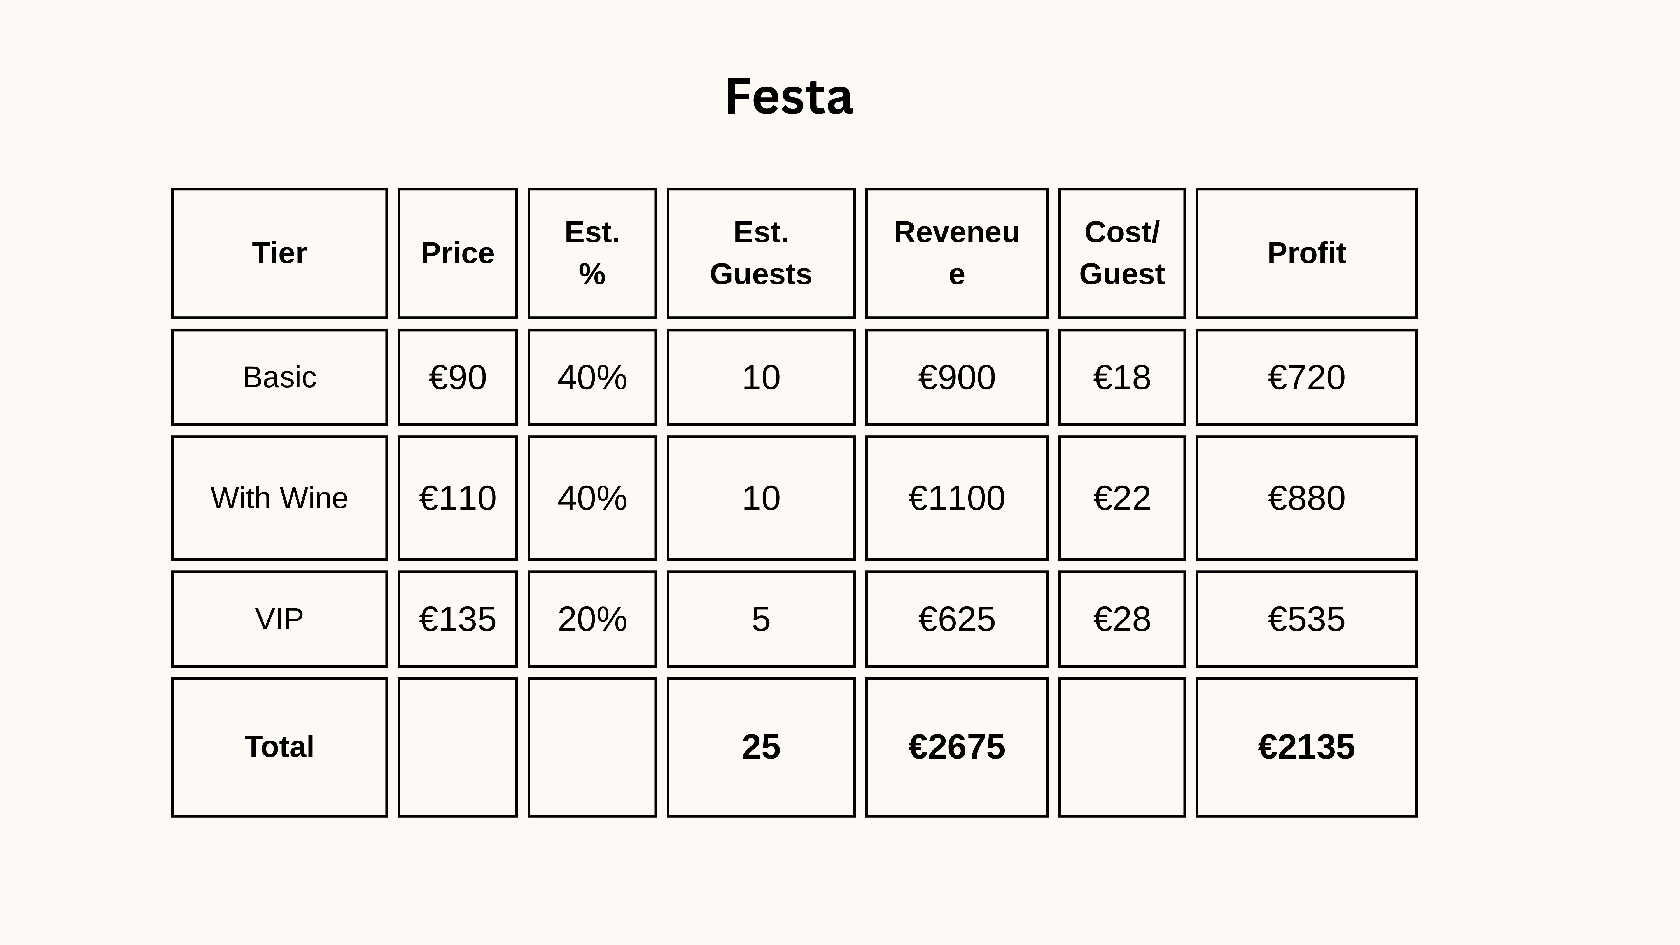Click the €625 VIP revenue cell
Screen dimensions: 1680x945
tap(956, 619)
